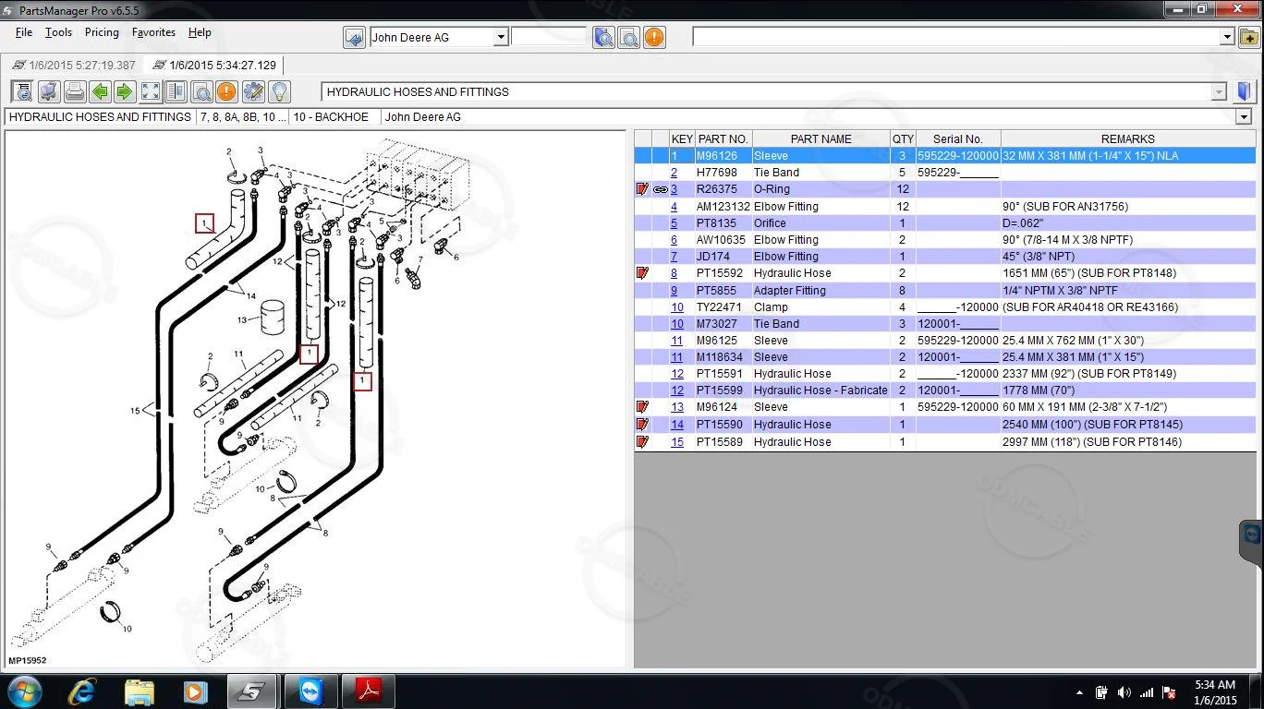Click key link 15 for PT15589 Hydraulic Hose
This screenshot has width=1264, height=709.
(x=677, y=442)
